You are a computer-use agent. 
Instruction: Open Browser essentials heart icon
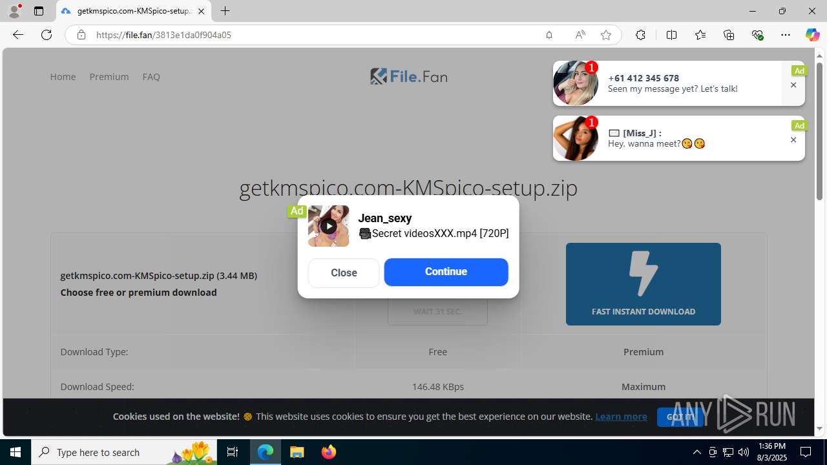tap(757, 35)
